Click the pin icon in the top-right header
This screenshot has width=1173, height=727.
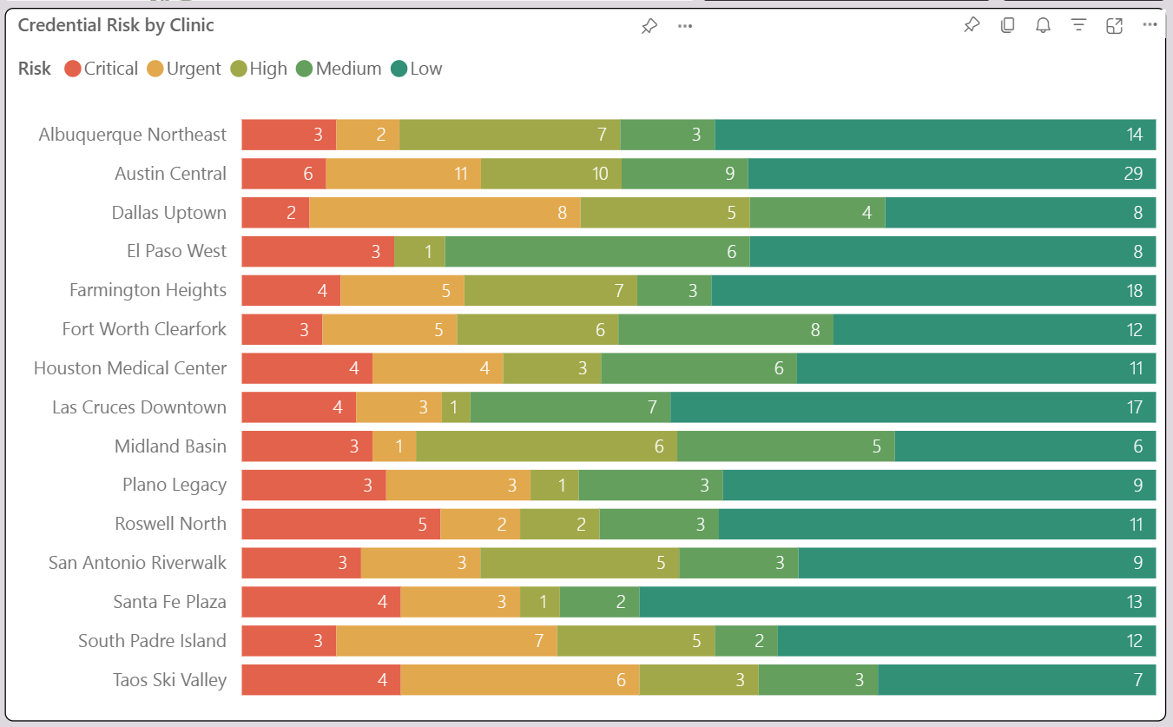[x=972, y=25]
